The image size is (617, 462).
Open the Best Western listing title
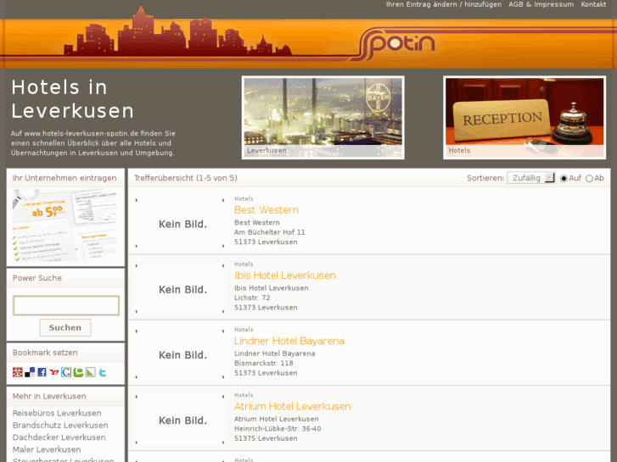pyautogui.click(x=266, y=210)
